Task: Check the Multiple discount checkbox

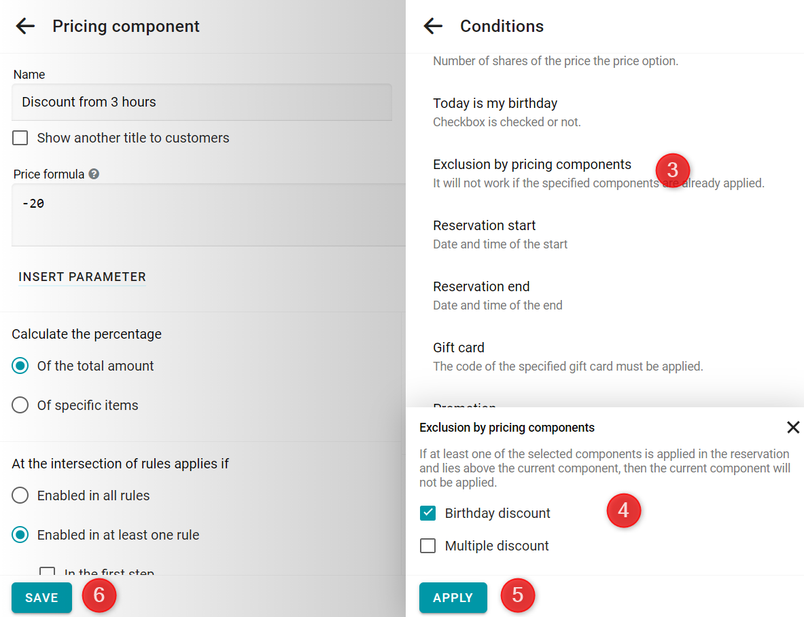Action: (427, 546)
